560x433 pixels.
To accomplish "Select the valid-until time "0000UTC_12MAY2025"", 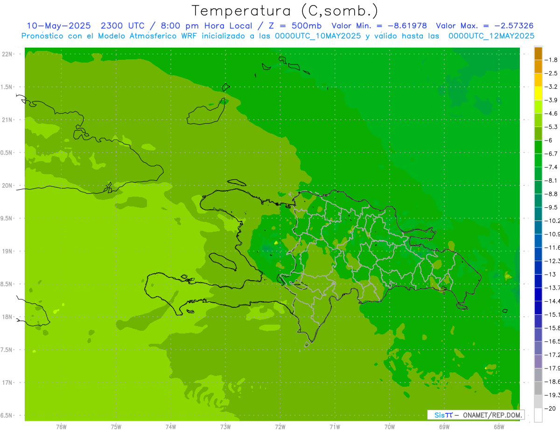I will [491, 36].
